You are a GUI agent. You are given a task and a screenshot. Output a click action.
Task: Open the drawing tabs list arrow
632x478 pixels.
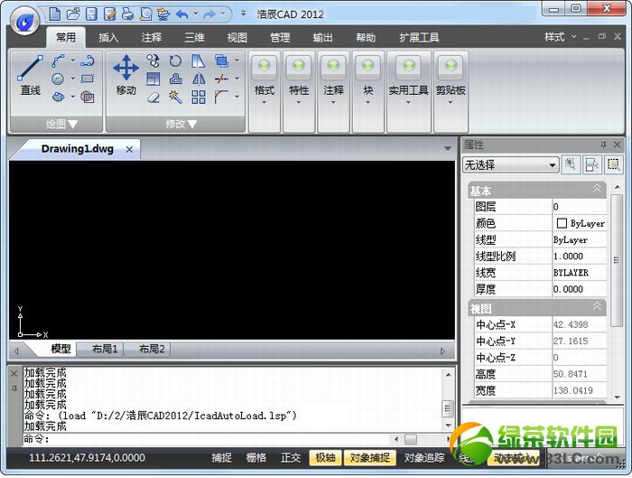coord(448,148)
